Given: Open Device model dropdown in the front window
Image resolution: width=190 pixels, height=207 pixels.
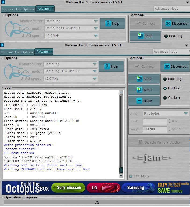Looking at the screenshot, I should click(x=70, y=71).
